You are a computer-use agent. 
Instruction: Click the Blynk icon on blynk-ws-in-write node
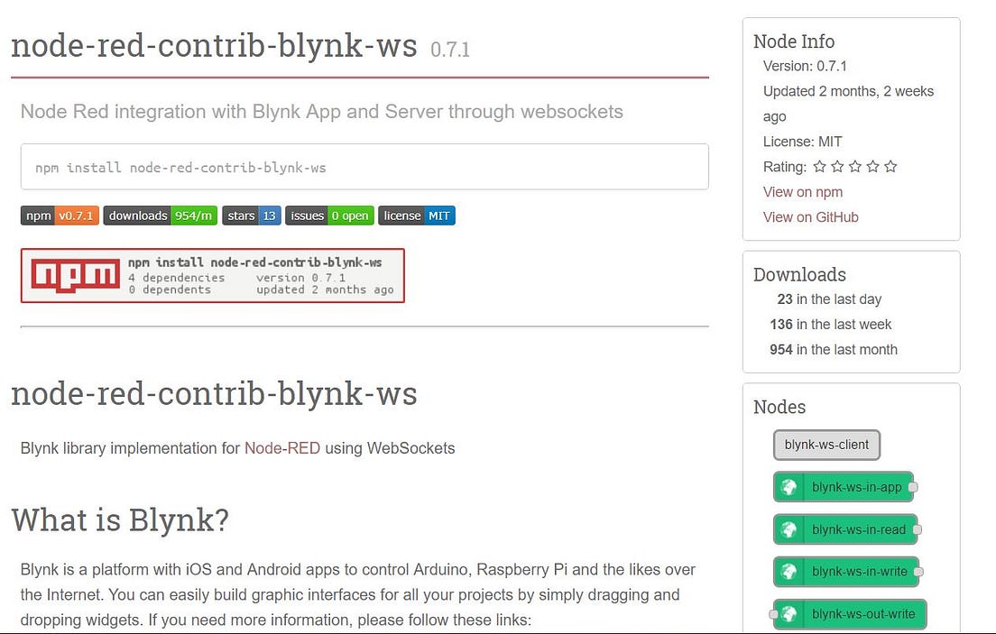[787, 571]
